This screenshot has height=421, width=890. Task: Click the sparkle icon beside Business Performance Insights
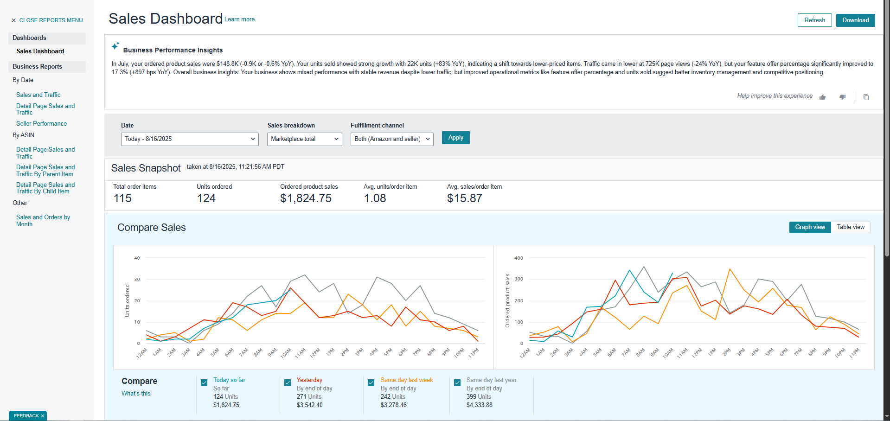click(x=115, y=46)
